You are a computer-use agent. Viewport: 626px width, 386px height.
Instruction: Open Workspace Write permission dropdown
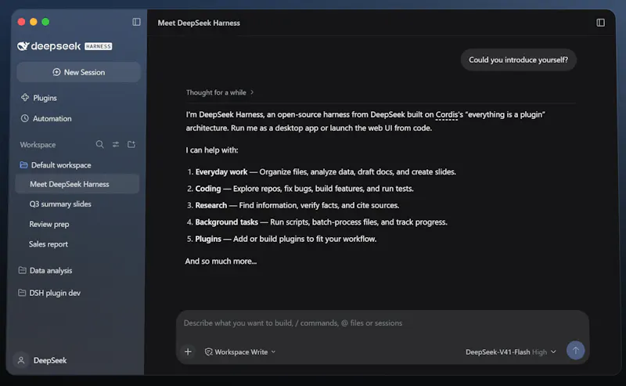pyautogui.click(x=240, y=352)
